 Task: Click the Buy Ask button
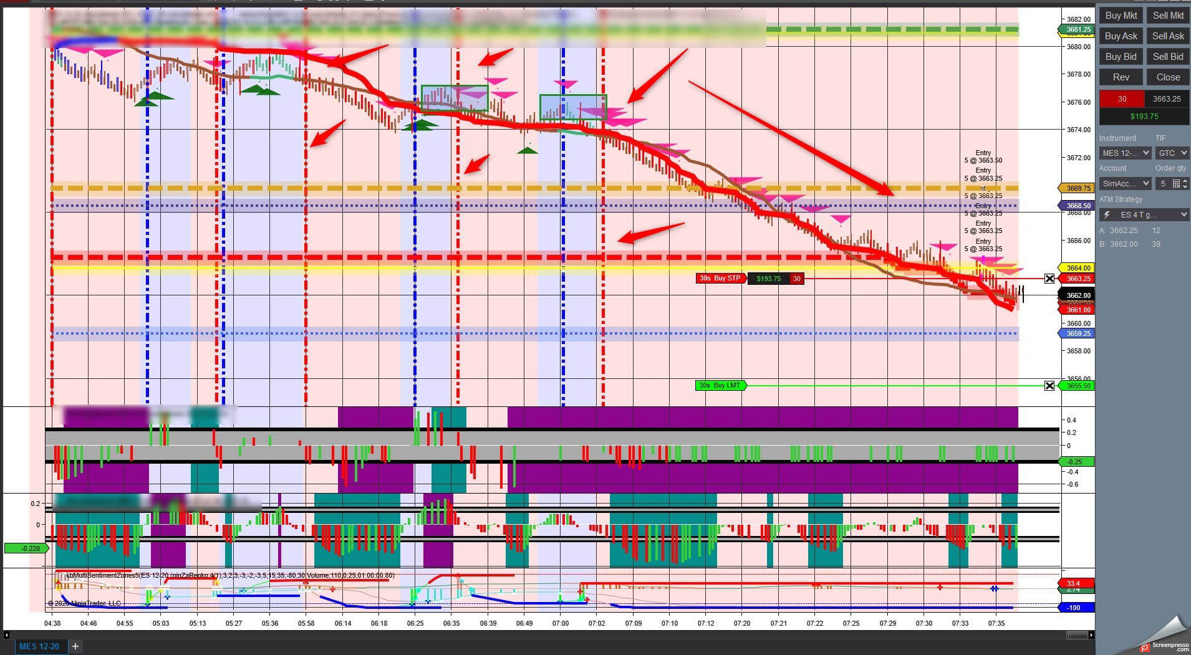click(x=1121, y=36)
